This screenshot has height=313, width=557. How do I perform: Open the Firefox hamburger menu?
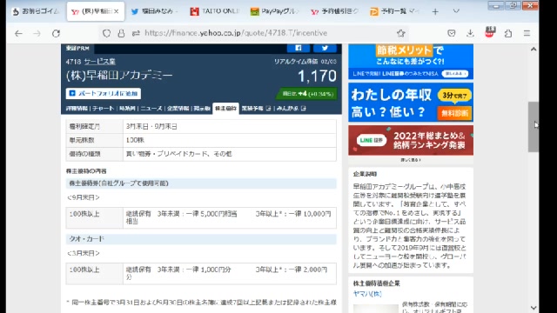point(527,33)
